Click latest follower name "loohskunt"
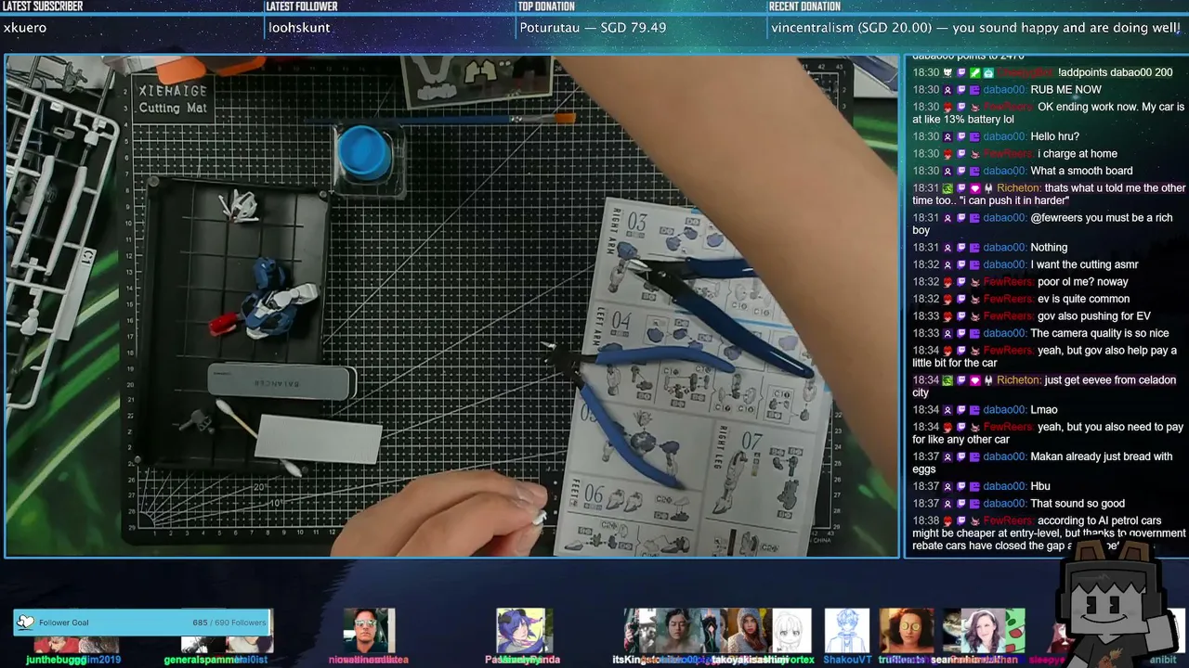Screen dimensions: 1189x668 click(x=299, y=28)
